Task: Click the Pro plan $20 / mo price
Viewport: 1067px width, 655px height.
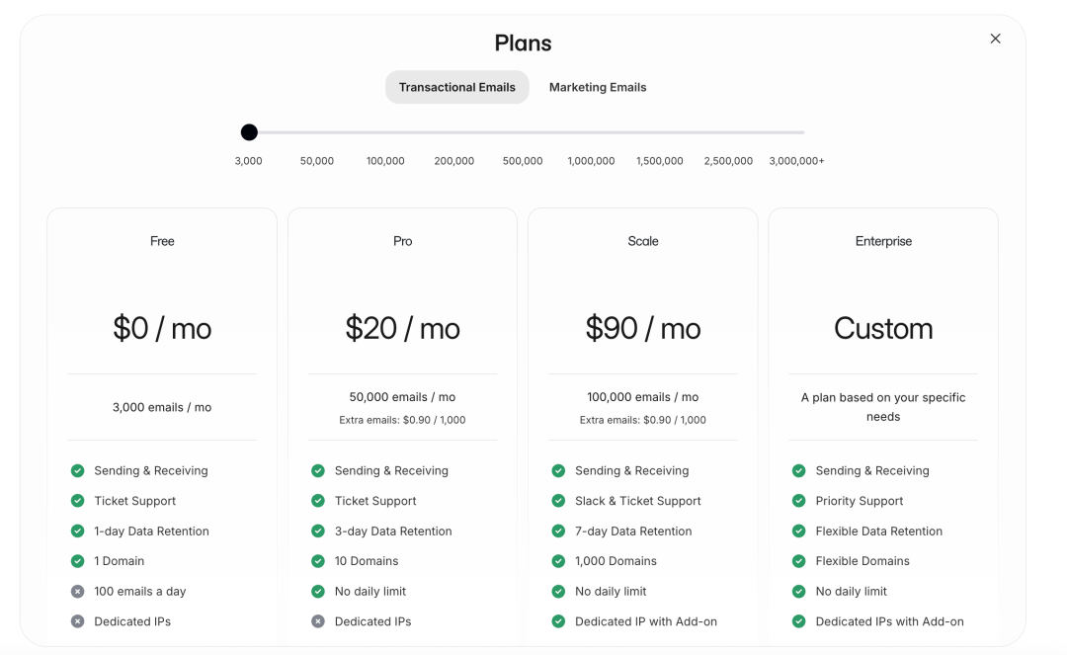Action: pos(402,328)
